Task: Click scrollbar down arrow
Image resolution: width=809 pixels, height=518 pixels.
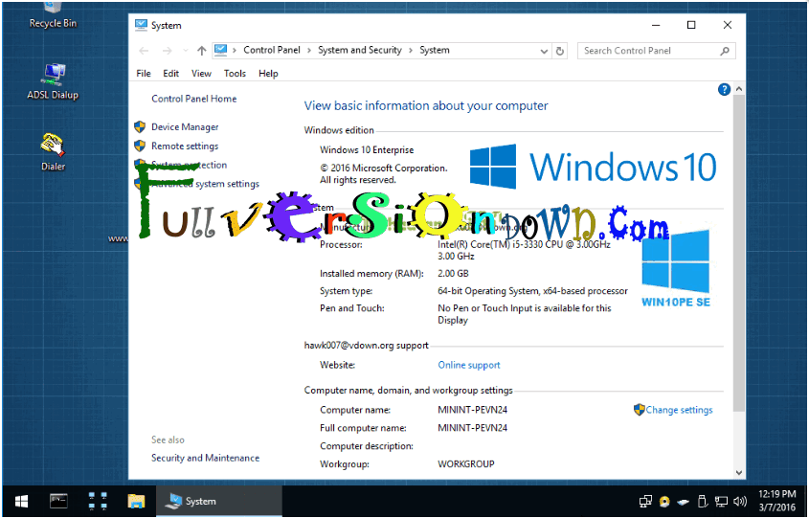Action: coord(739,472)
